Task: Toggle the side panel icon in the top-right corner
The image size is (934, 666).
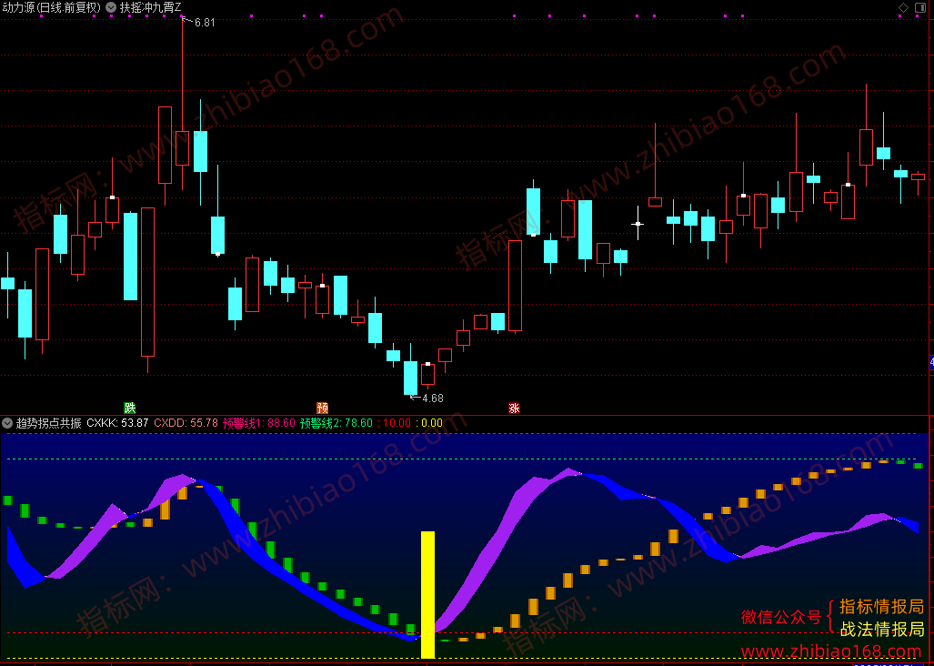Action: (921, 8)
